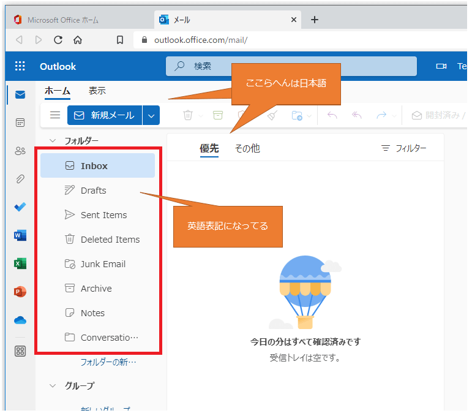This screenshot has height=413, width=472.
Task: Launch the To Do checkmark app
Action: pos(20,207)
